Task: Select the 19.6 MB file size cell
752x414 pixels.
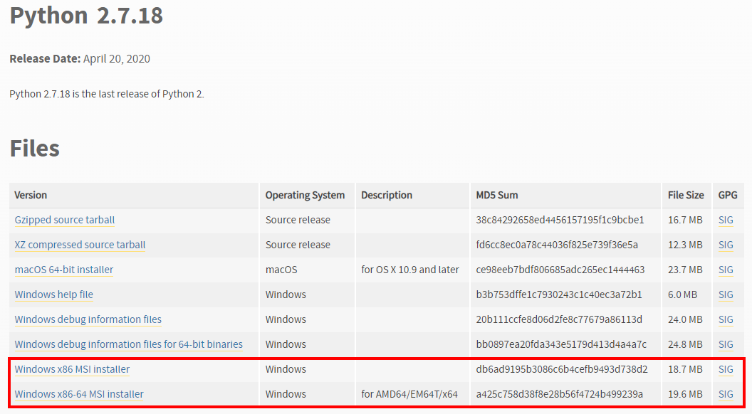Action: (x=685, y=394)
